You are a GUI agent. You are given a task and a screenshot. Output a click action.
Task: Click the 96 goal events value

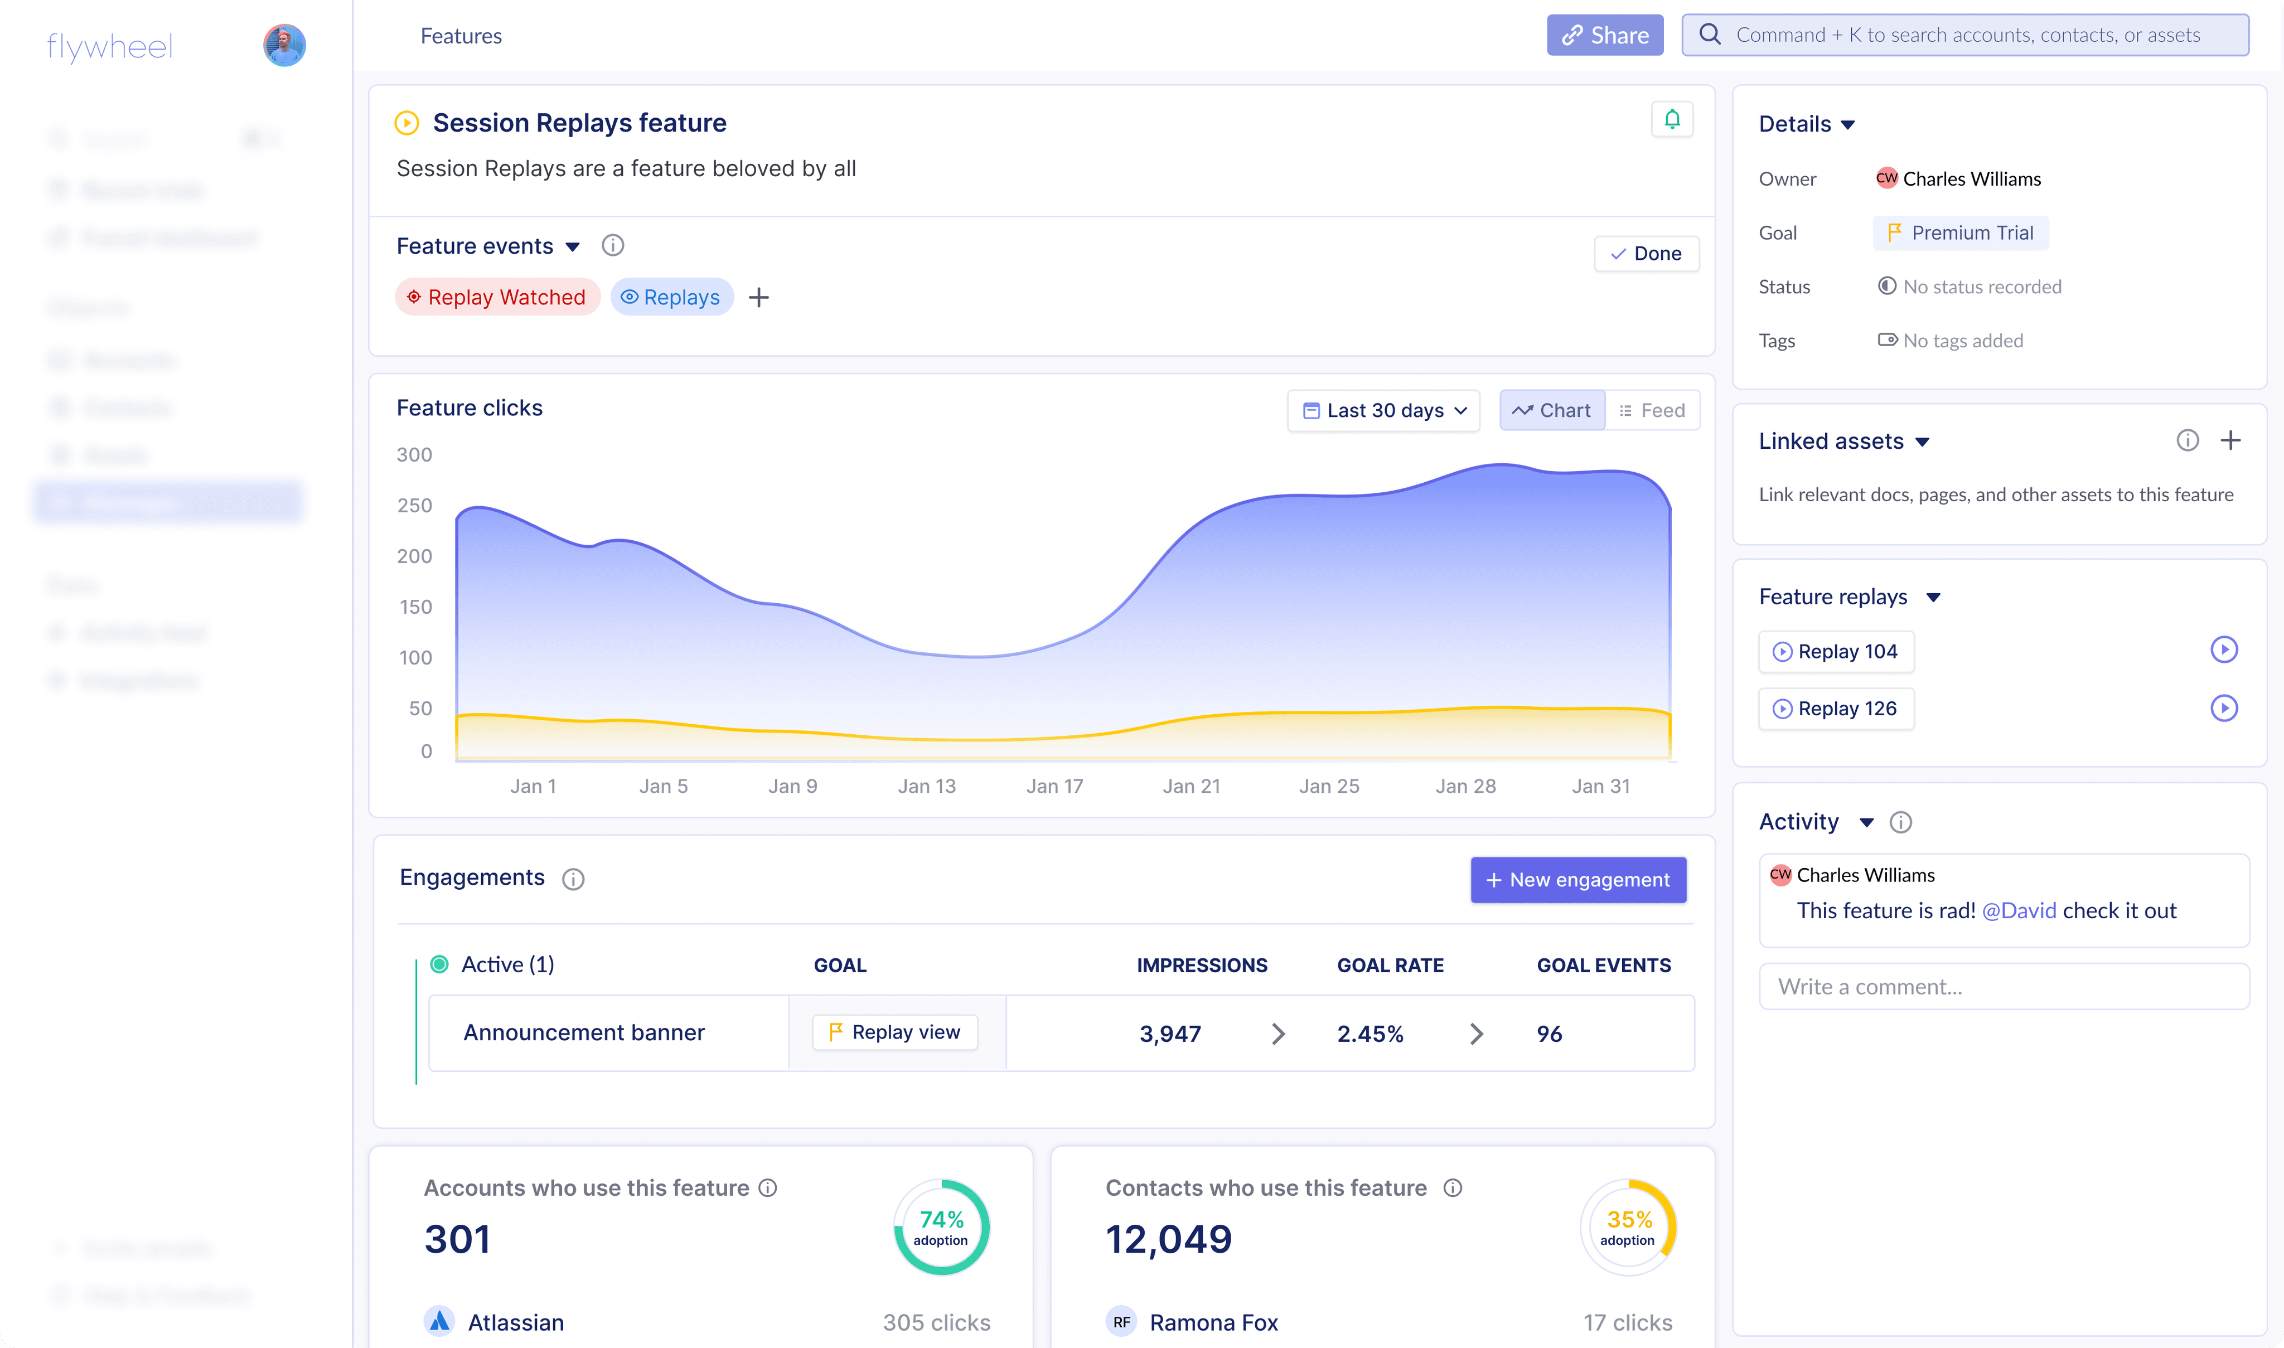pyautogui.click(x=1549, y=1034)
